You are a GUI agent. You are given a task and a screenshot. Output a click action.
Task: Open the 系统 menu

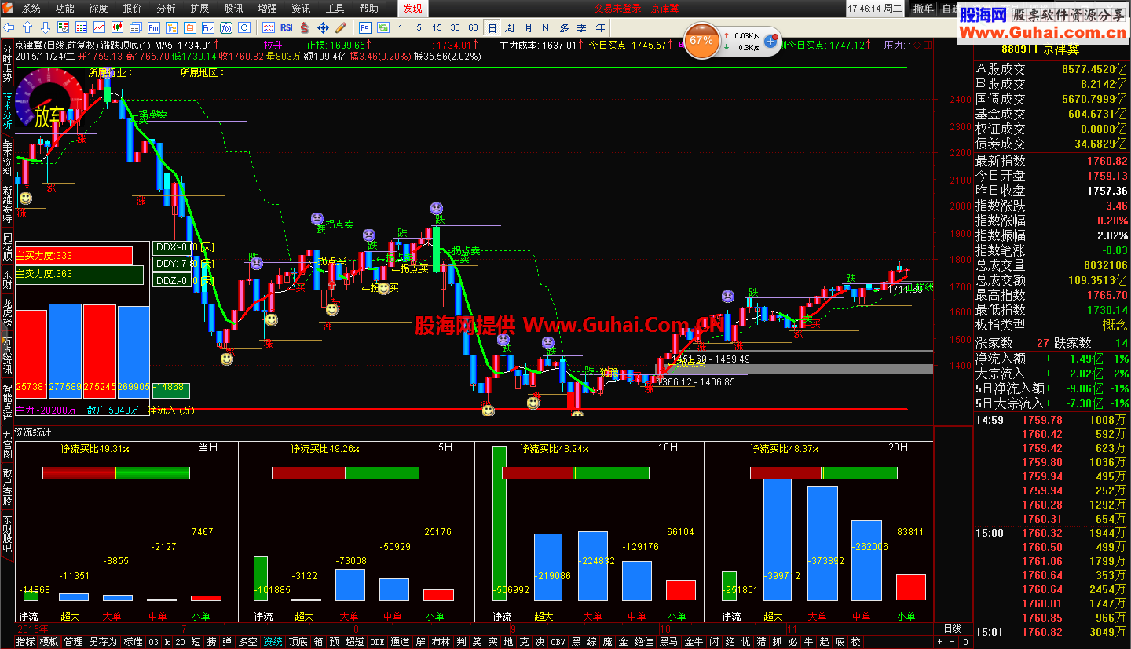coord(31,9)
